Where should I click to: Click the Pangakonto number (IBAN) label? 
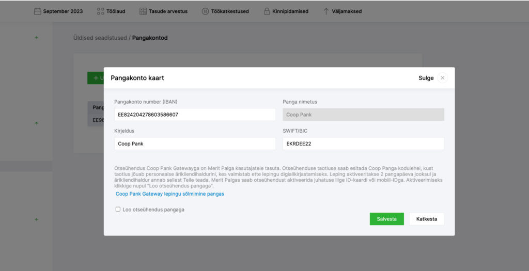pos(146,102)
